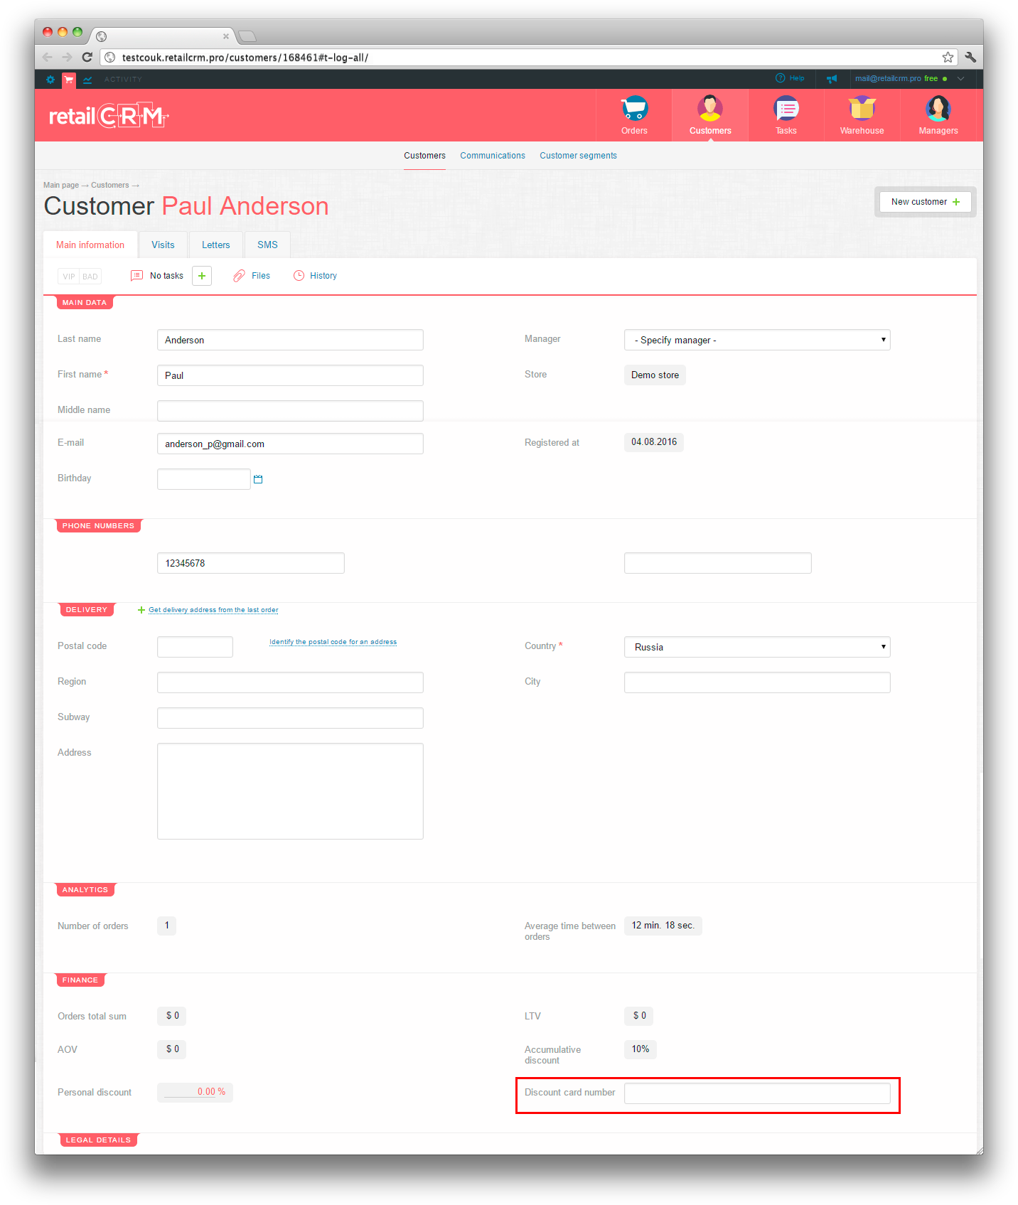Click the registration date 04.08.2016
The height and width of the screenshot is (1205, 1018).
pos(654,442)
